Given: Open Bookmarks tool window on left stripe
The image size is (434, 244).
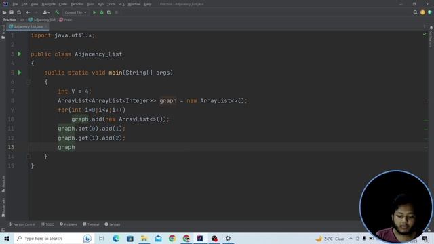Looking at the screenshot, I should 3,207.
